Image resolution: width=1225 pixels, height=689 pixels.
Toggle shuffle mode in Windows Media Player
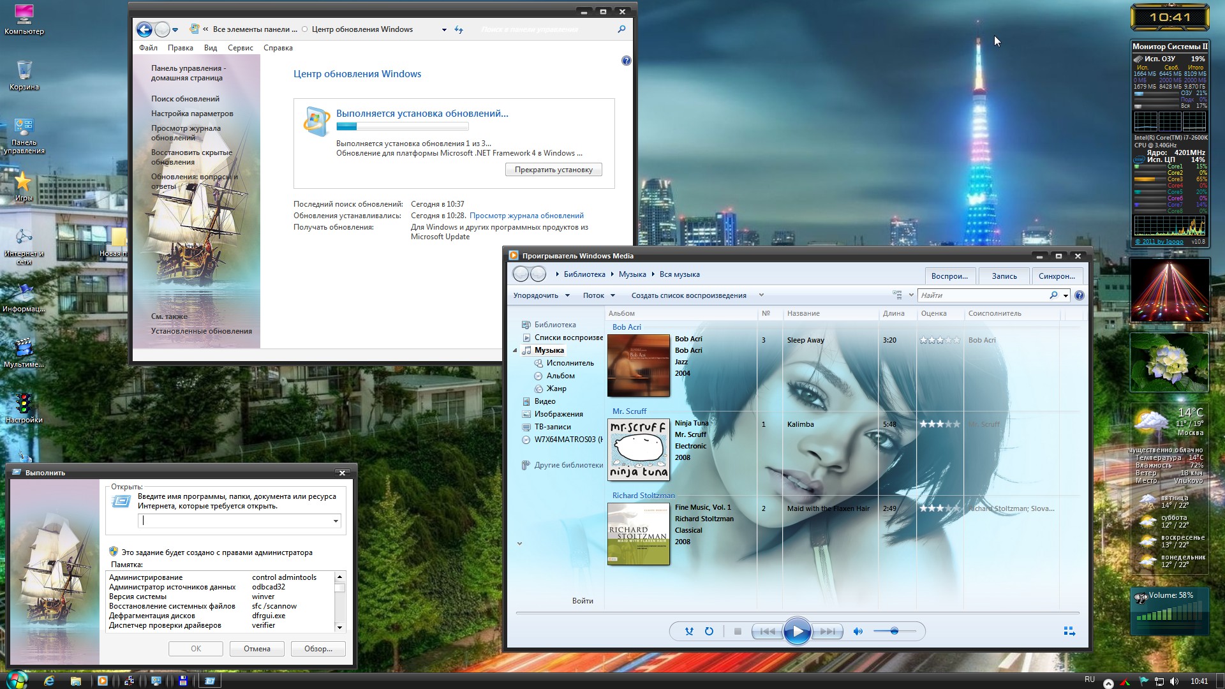689,632
